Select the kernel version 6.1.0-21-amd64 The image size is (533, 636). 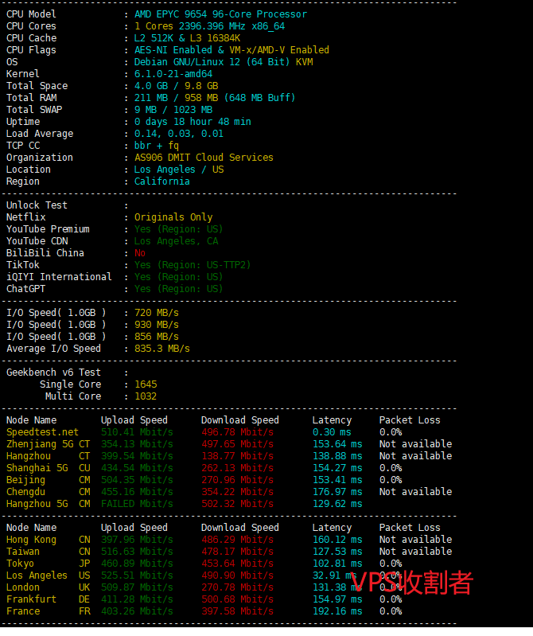click(173, 74)
